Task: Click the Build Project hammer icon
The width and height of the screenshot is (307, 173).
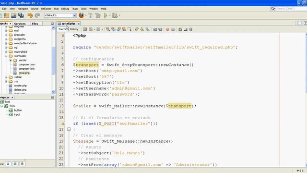Action: (x=91, y=15)
